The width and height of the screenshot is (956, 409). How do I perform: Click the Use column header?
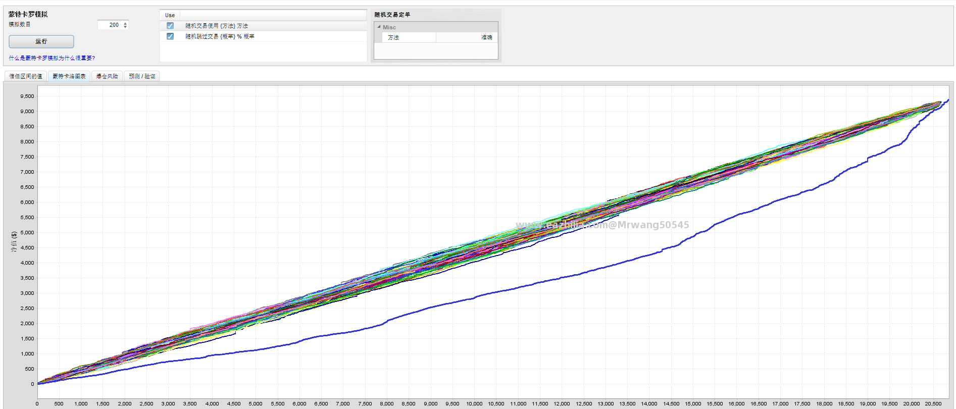170,15
